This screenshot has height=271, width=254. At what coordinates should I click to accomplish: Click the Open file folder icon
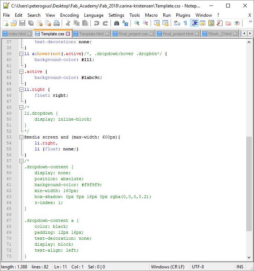14,23
